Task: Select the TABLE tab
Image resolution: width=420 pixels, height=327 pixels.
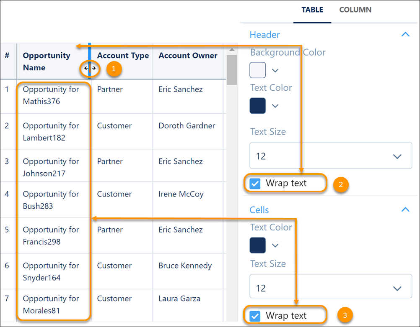Action: coord(312,10)
